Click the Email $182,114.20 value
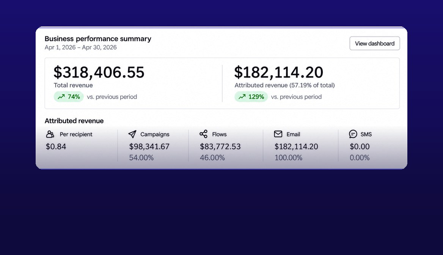This screenshot has height=255, width=443. pos(296,146)
